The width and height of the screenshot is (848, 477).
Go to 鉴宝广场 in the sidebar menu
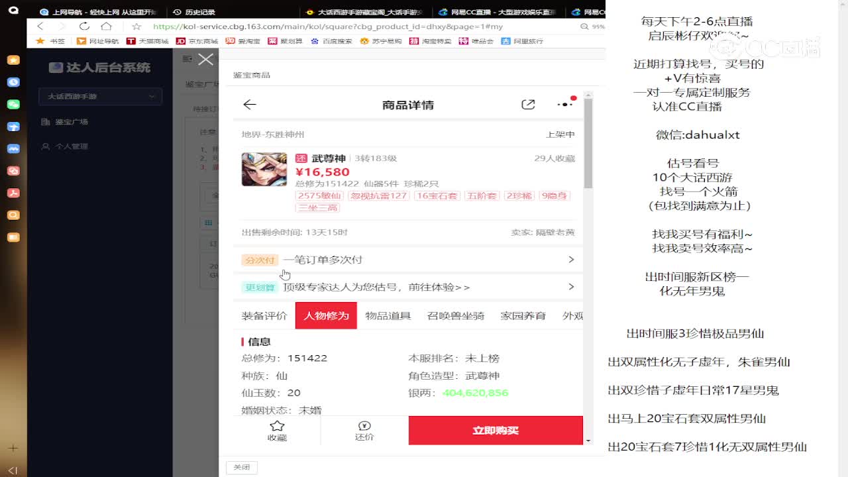64,122
